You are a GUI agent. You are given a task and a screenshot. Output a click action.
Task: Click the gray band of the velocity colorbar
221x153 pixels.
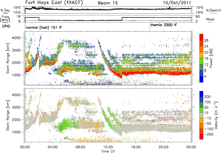click(x=201, y=115)
